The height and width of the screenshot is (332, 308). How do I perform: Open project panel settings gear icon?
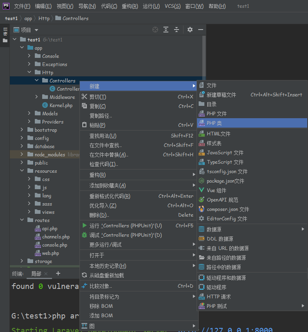point(190,30)
